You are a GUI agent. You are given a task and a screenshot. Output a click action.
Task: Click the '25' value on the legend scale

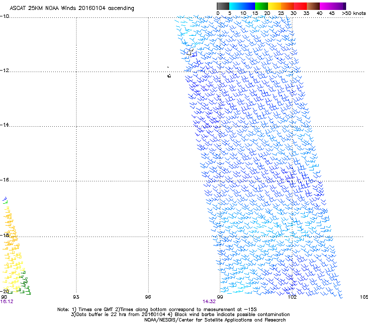(281, 13)
